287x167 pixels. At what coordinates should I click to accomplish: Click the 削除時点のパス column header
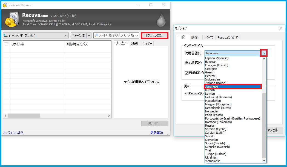pyautogui.click(x=88, y=44)
